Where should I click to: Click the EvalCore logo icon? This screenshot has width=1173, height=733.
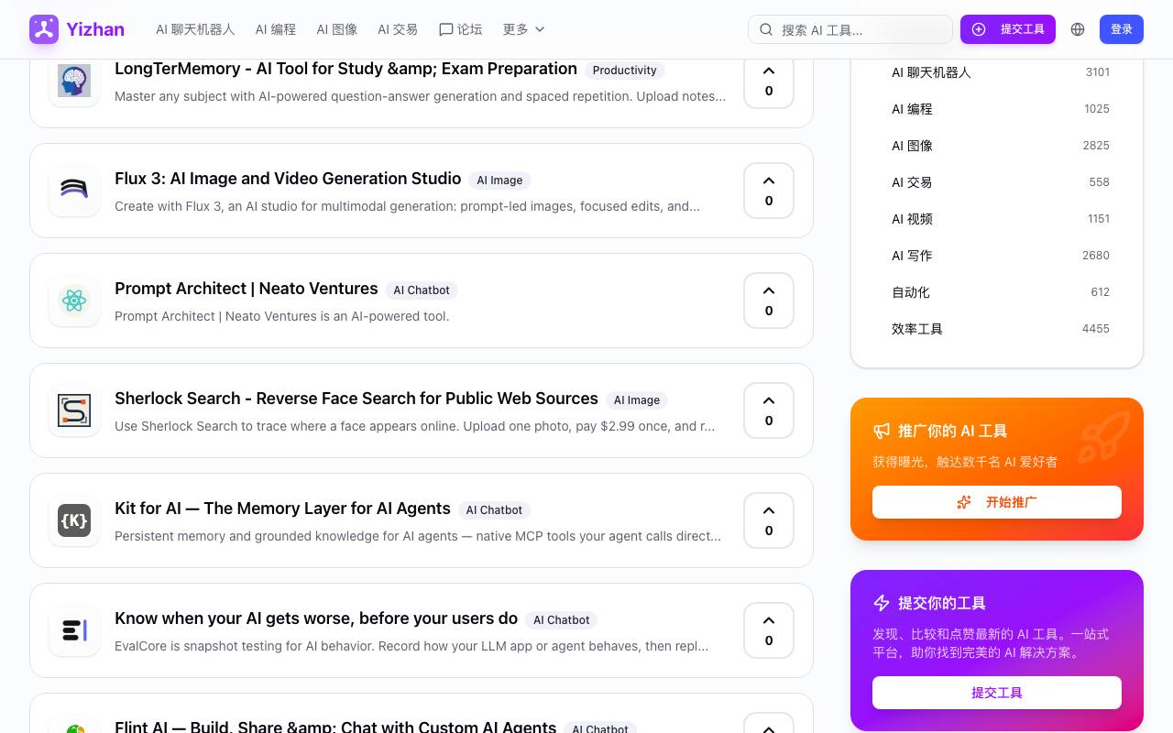[74, 630]
